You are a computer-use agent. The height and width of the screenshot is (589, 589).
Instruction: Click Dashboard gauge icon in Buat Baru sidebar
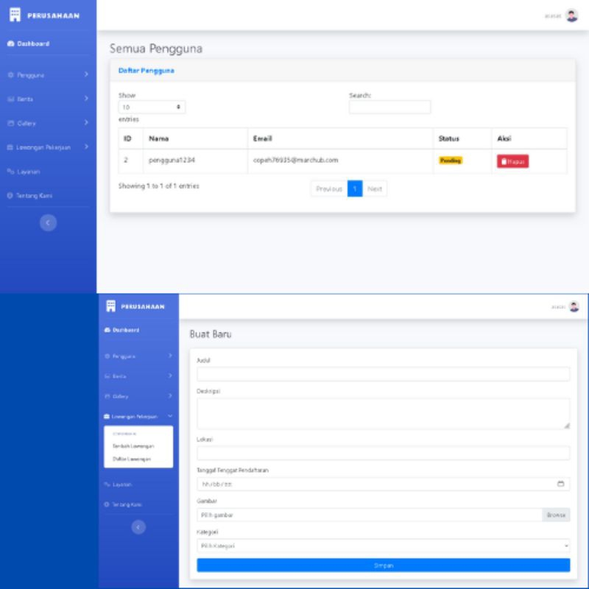coord(107,330)
